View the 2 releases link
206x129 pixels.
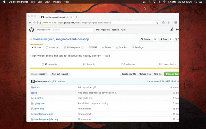(128, 64)
